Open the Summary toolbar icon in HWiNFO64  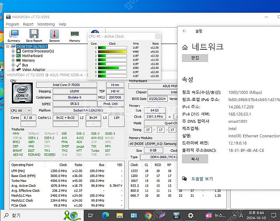[x=14, y=36]
